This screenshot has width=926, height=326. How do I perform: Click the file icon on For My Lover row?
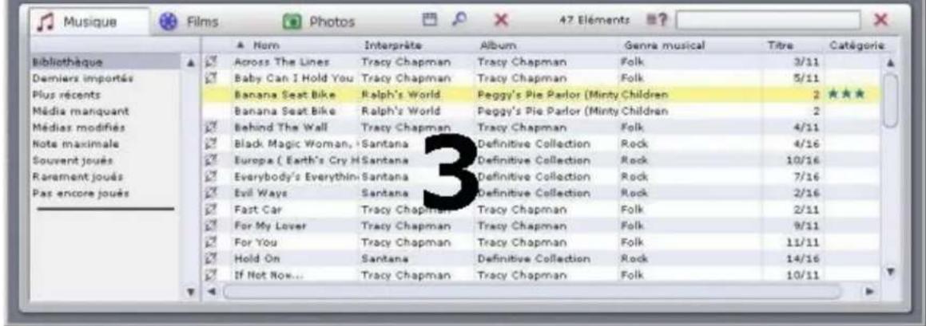coord(212,226)
